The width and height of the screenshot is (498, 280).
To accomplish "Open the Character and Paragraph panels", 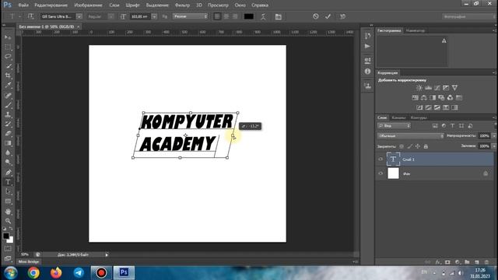I will click(x=279, y=16).
